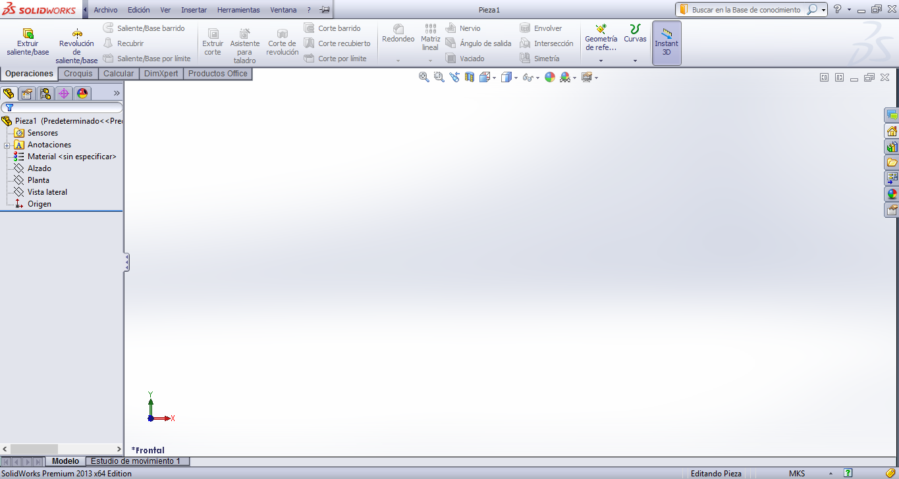Toggle Section view icon
This screenshot has width=899, height=479.
click(470, 77)
